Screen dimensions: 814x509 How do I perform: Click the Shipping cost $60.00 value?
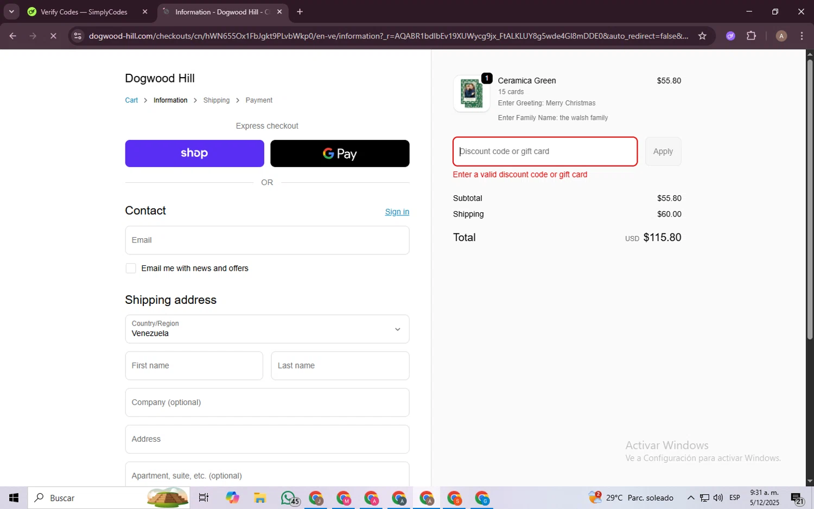[669, 214]
